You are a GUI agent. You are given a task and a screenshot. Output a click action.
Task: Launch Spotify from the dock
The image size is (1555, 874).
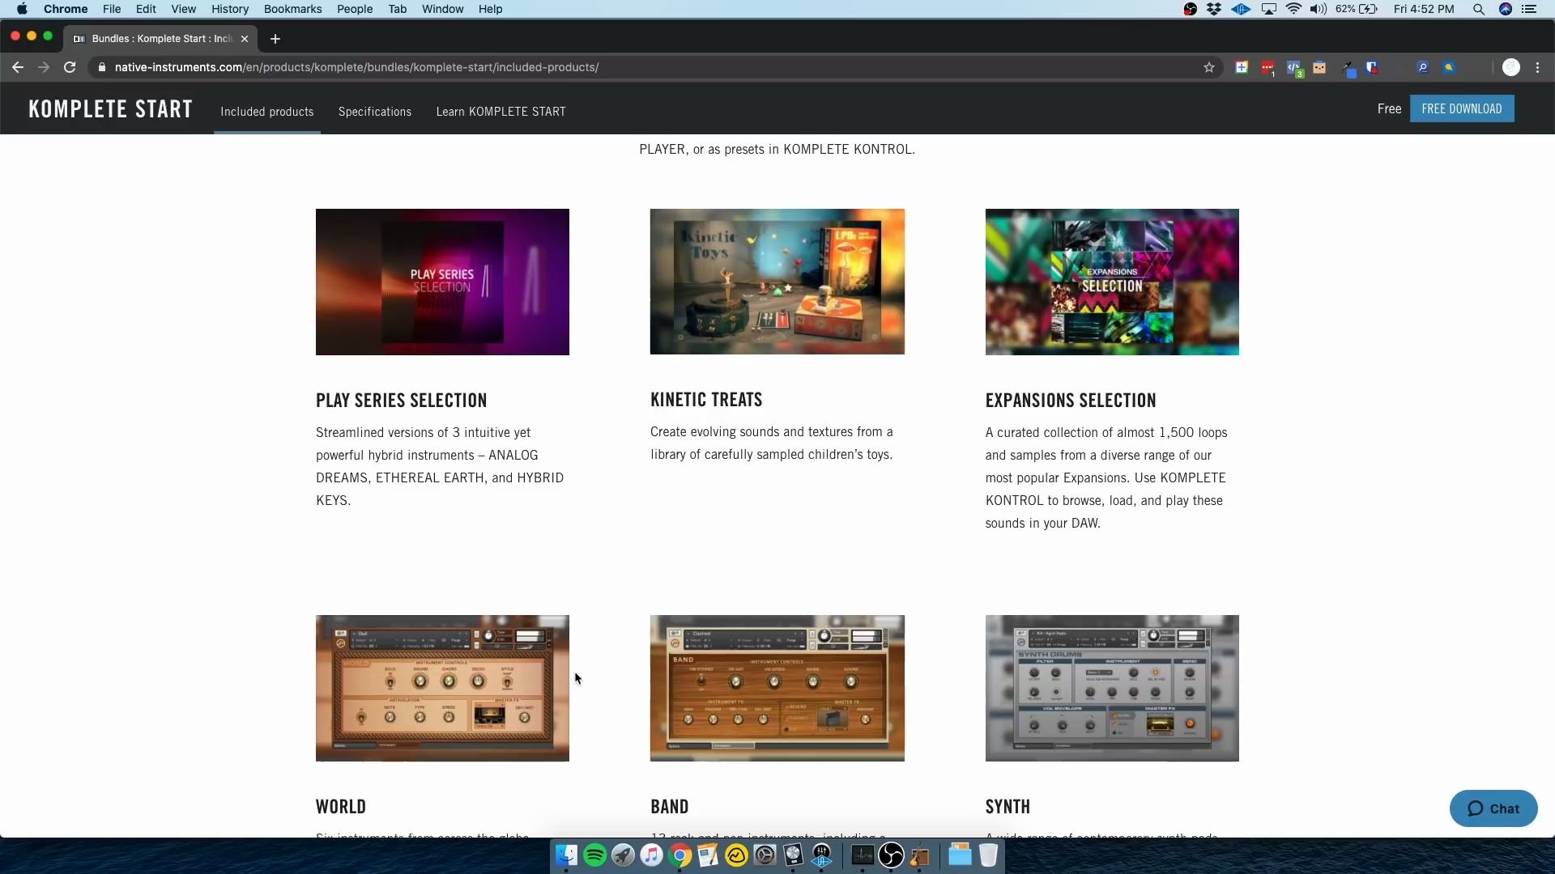coord(594,855)
